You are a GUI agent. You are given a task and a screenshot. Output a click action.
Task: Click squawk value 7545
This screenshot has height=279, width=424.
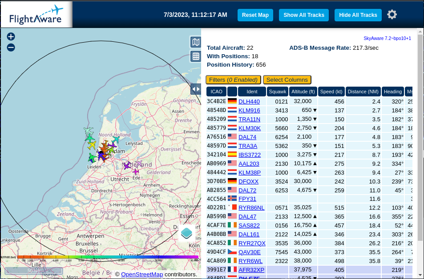tap(282, 252)
